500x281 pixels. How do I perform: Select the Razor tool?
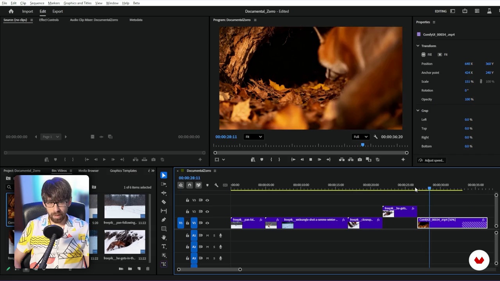164,202
